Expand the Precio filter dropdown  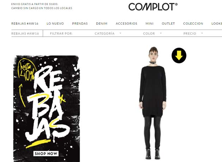[193, 33]
